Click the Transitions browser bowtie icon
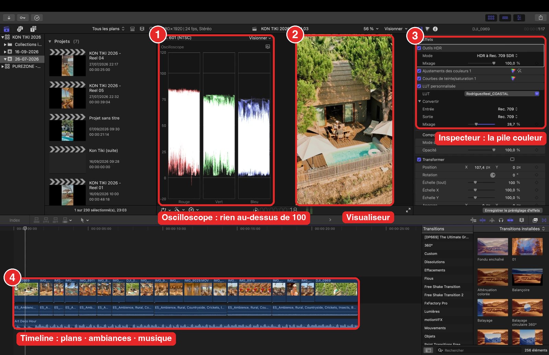This screenshot has height=355, width=549. point(544,220)
